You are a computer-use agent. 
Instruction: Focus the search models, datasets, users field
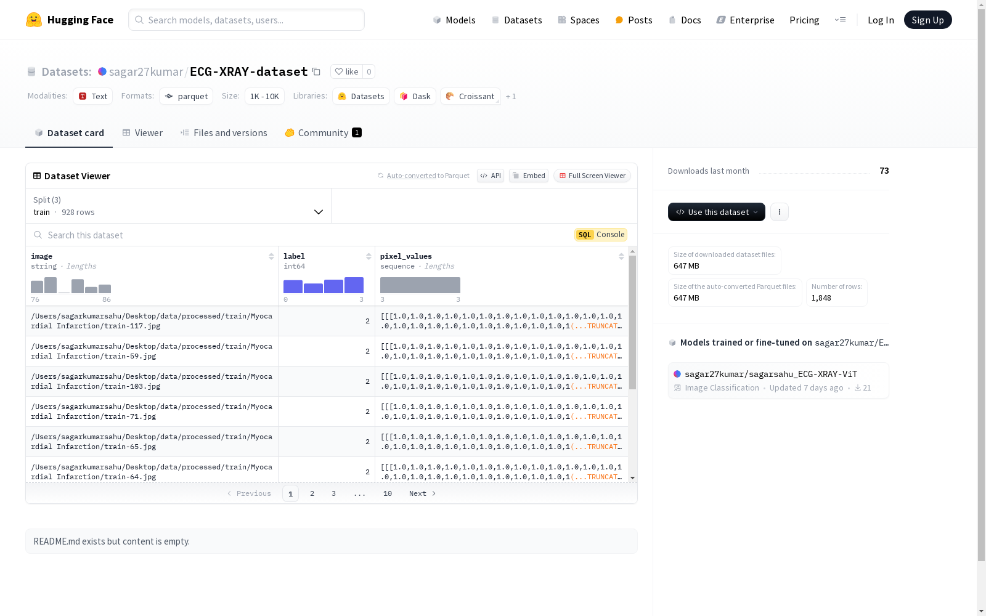coord(246,20)
